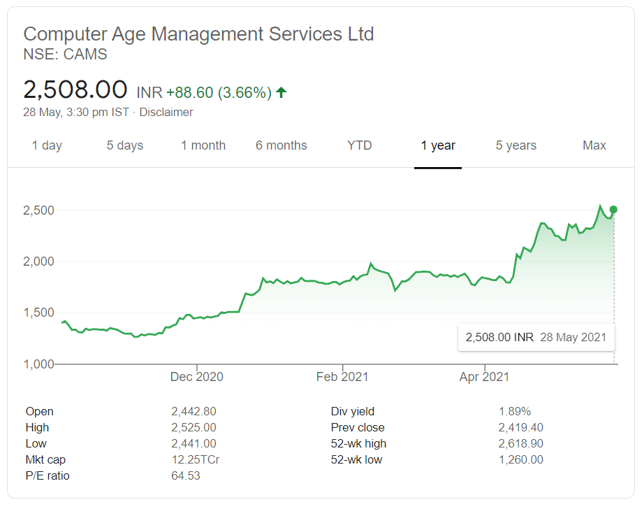Choose the 1 year tab

tap(438, 145)
